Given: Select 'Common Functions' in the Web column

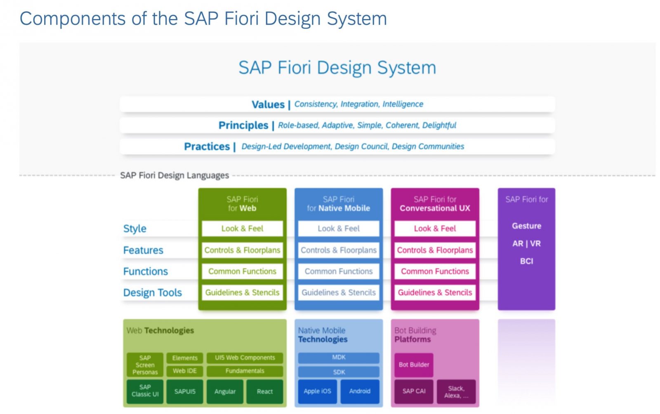Looking at the screenshot, I should tap(242, 271).
